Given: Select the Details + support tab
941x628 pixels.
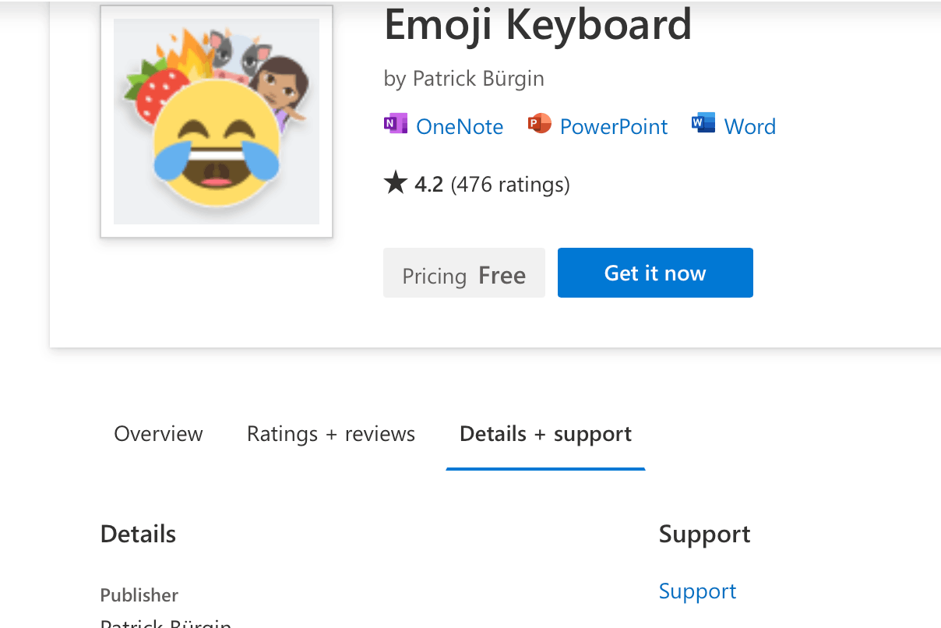Looking at the screenshot, I should (545, 434).
